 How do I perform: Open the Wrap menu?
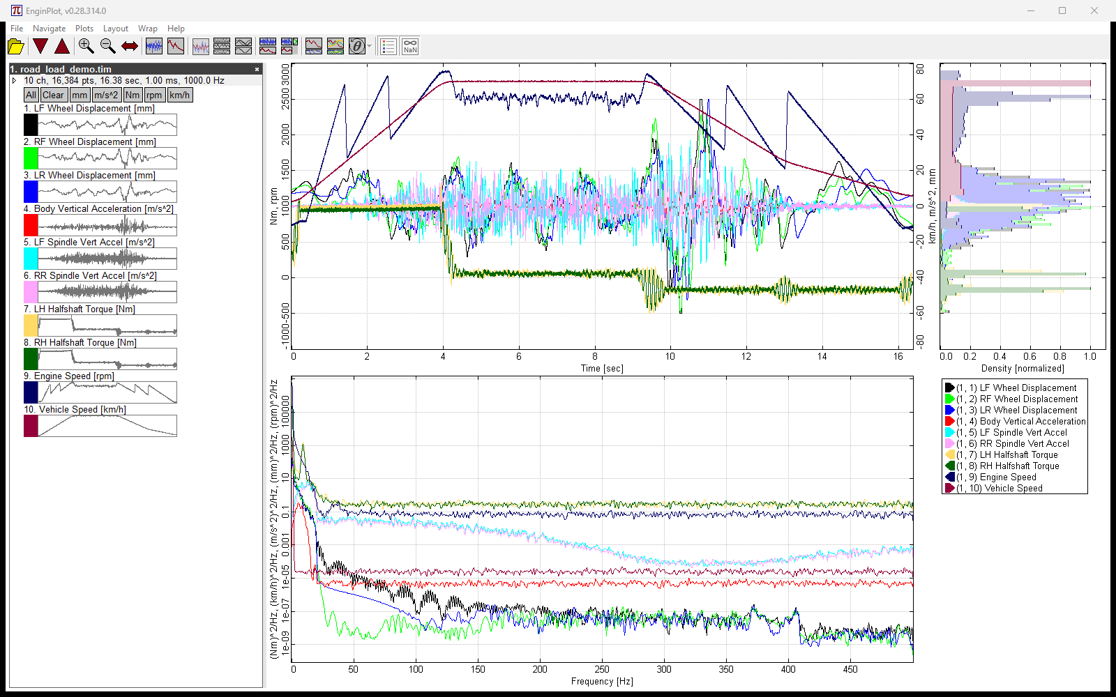(148, 29)
